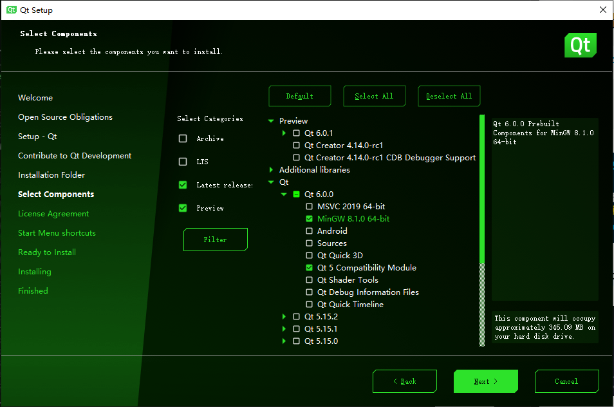Viewport: 614px width, 407px height.
Task: Click Next to proceed with installation
Action: point(485,381)
